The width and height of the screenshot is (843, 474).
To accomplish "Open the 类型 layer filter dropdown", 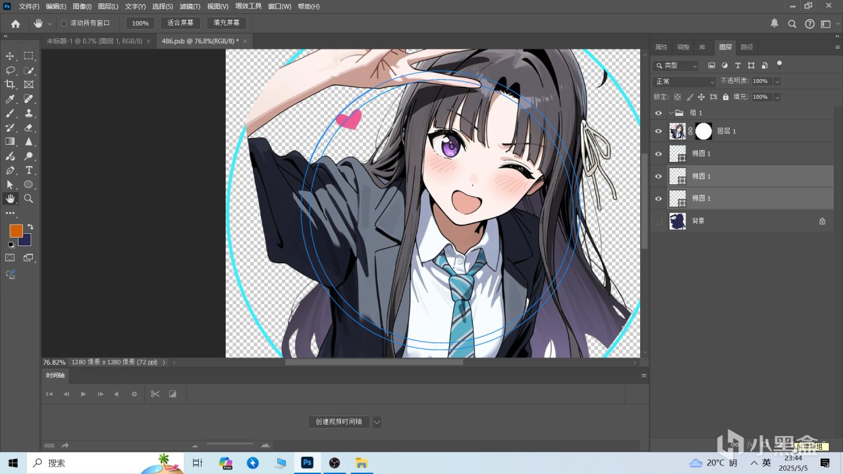I will (x=676, y=65).
